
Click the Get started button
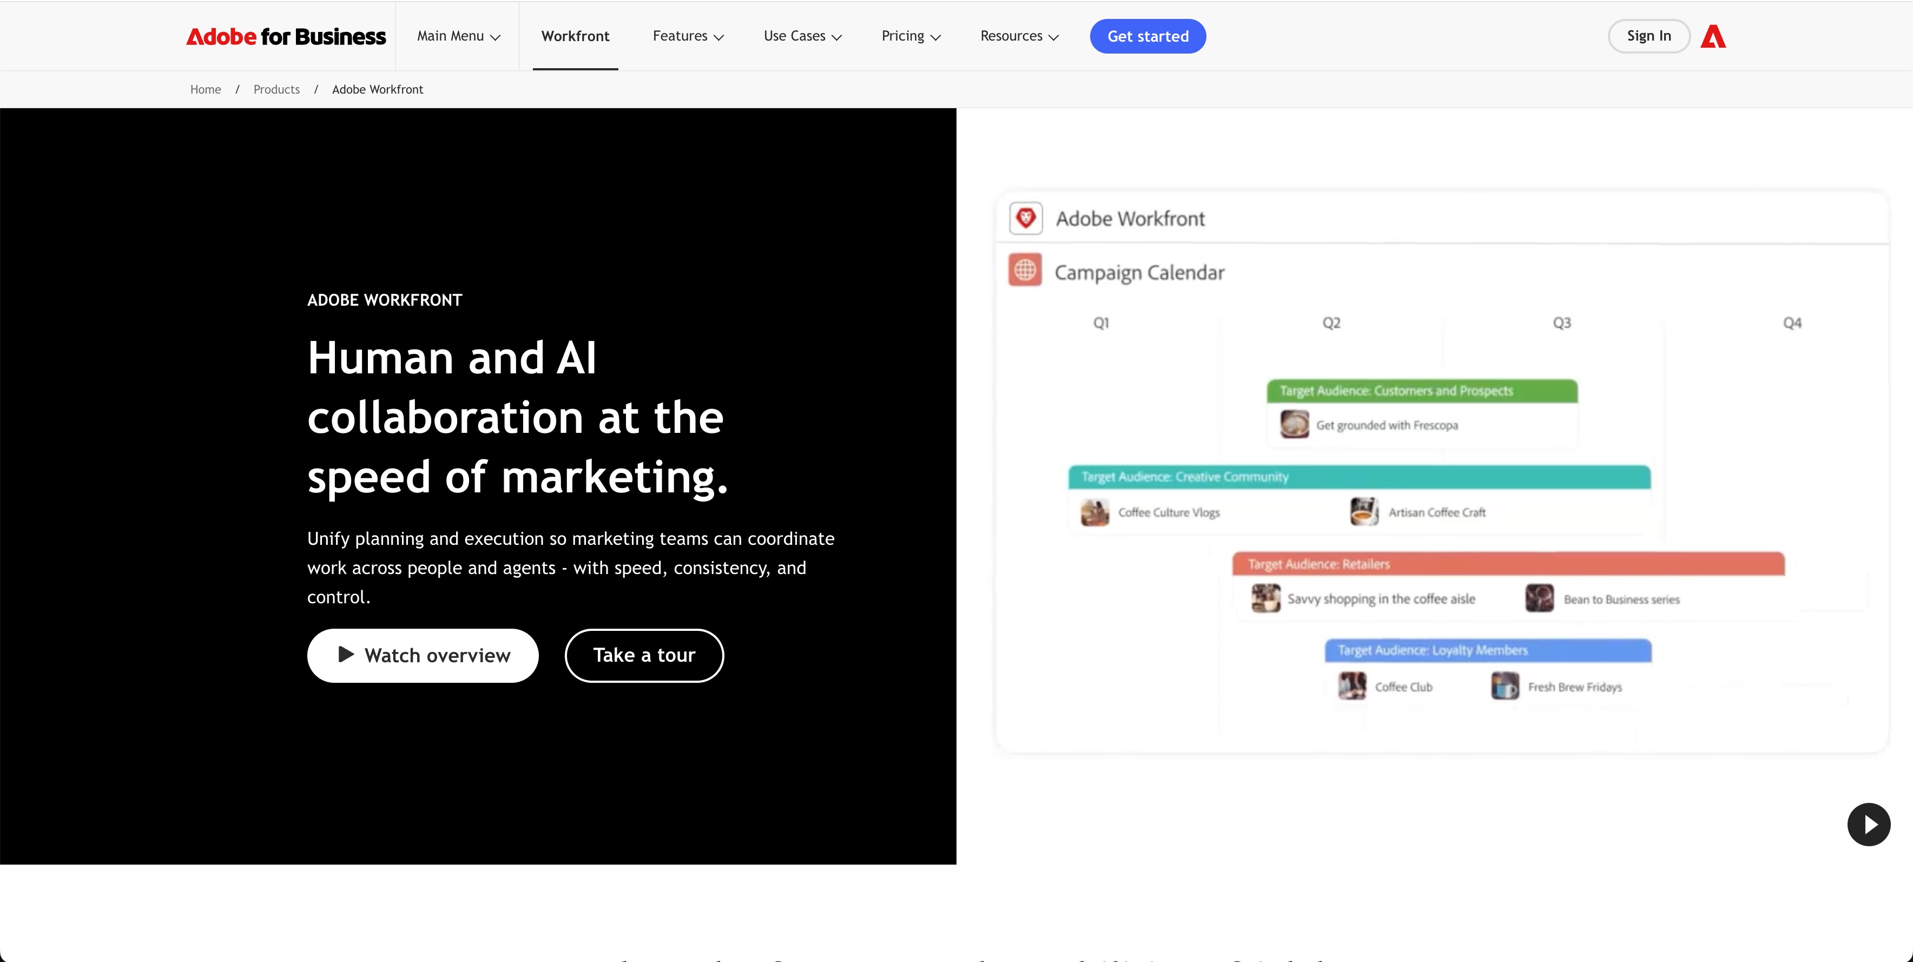point(1148,36)
